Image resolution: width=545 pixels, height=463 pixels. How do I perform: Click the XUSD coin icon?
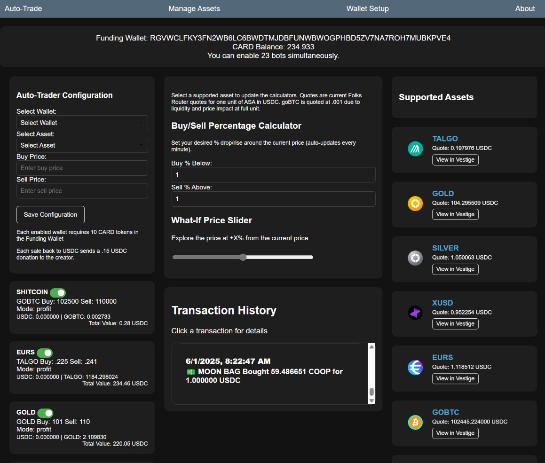(415, 313)
